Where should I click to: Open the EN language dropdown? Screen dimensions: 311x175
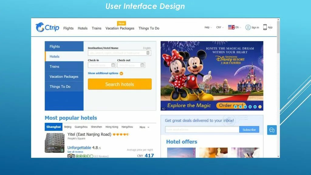pos(238,27)
